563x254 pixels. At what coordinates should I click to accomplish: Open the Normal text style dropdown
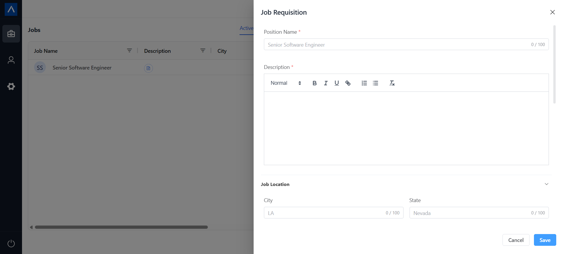tap(286, 83)
